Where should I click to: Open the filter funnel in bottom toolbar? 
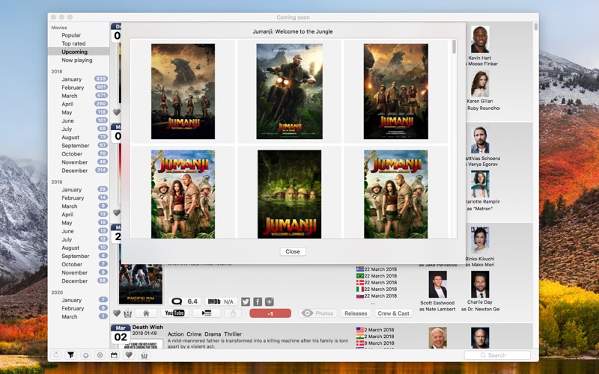(x=70, y=355)
